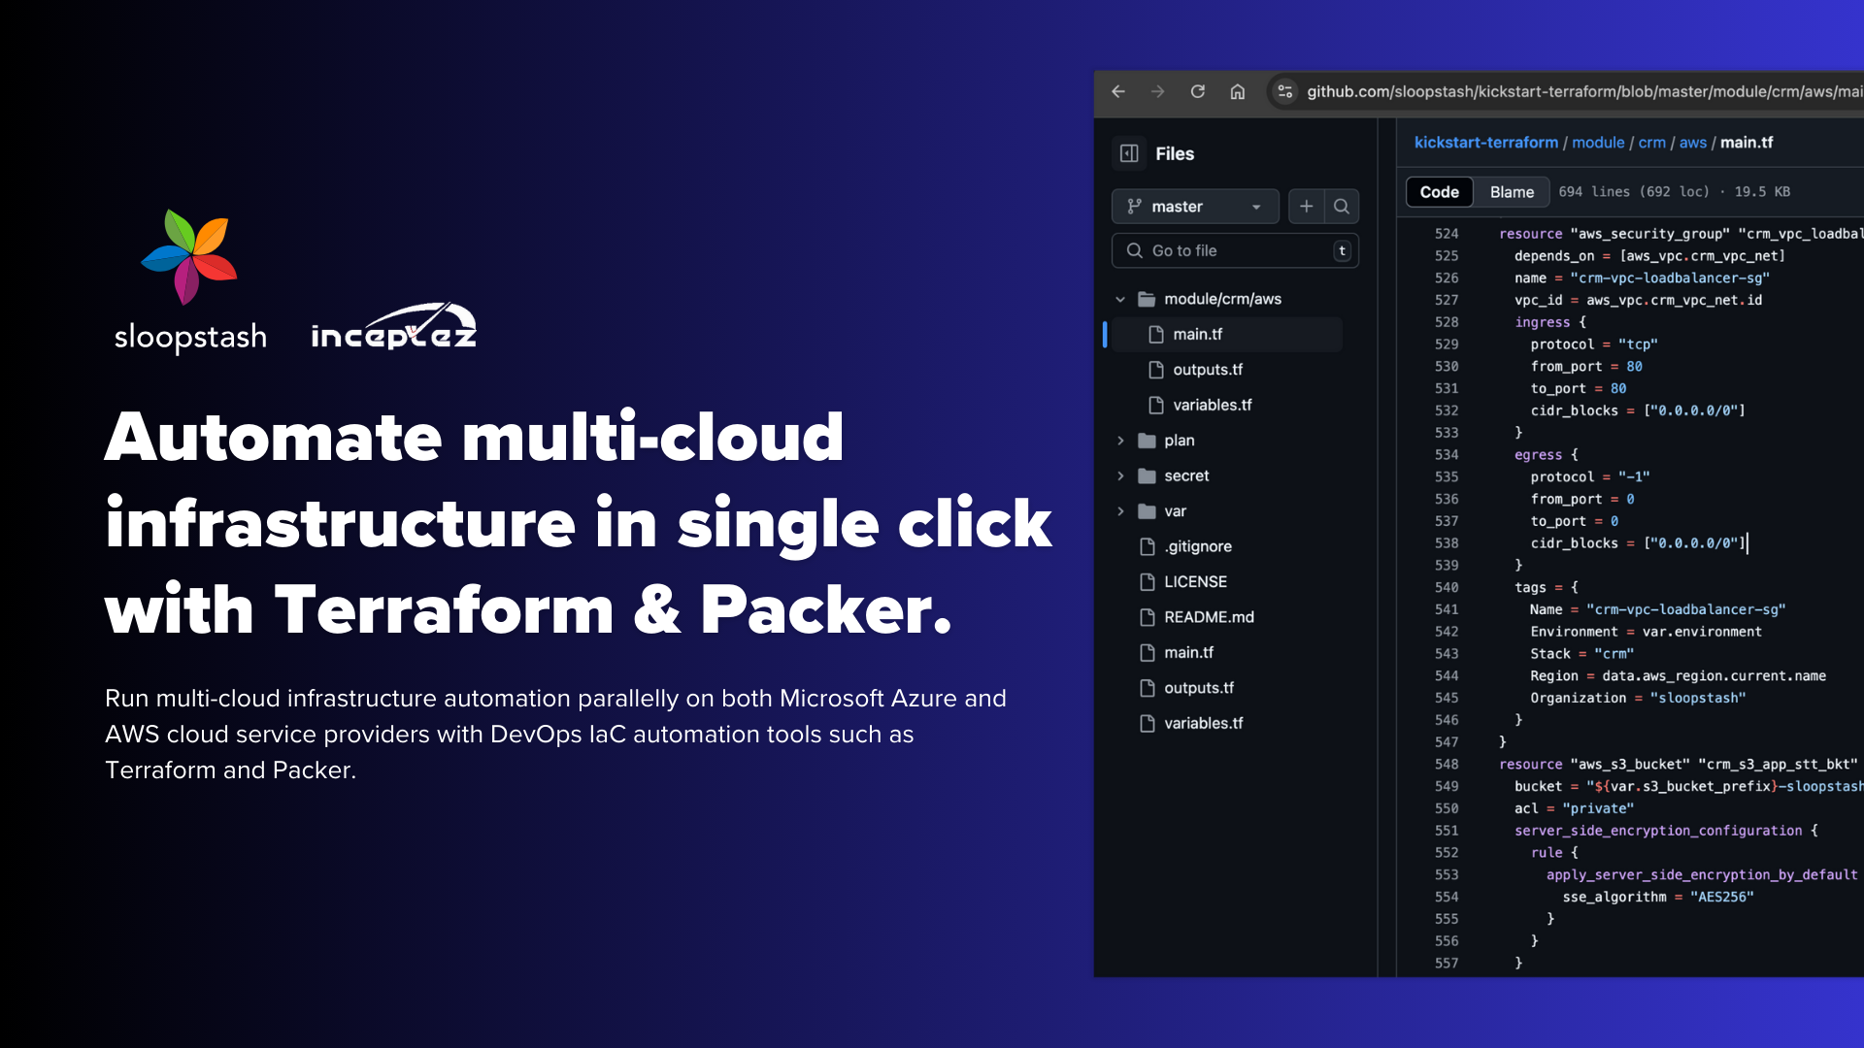
Task: Click the 't' shortcut hint badge
Action: tap(1342, 250)
